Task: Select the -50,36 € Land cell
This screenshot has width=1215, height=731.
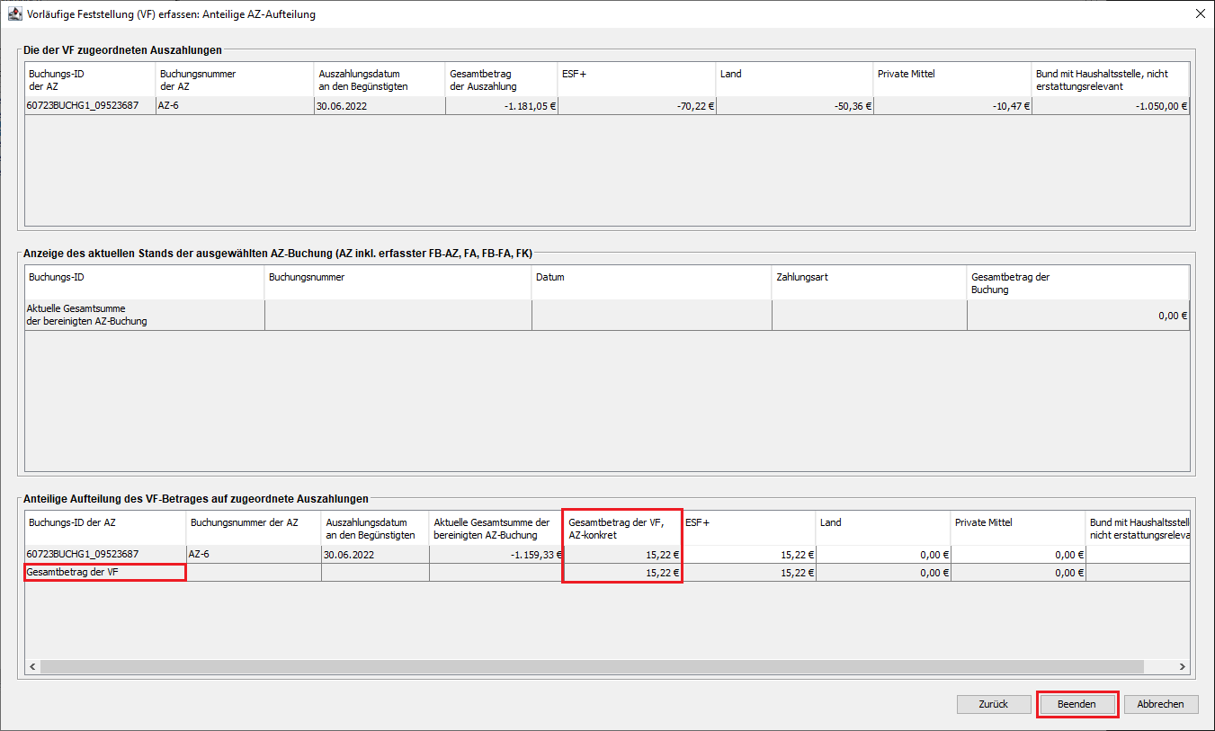Action: (795, 105)
